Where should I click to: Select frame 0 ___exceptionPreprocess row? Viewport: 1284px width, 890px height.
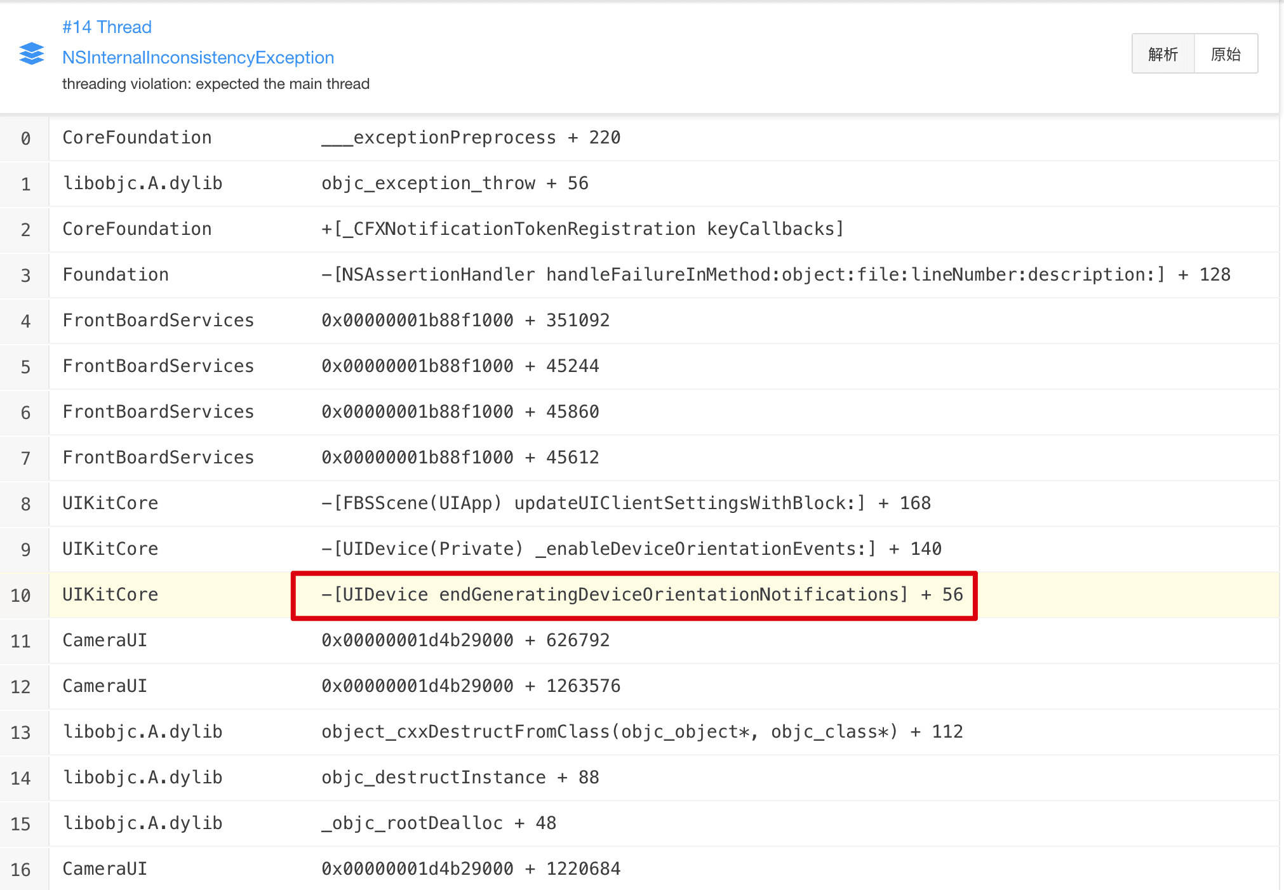470,138
